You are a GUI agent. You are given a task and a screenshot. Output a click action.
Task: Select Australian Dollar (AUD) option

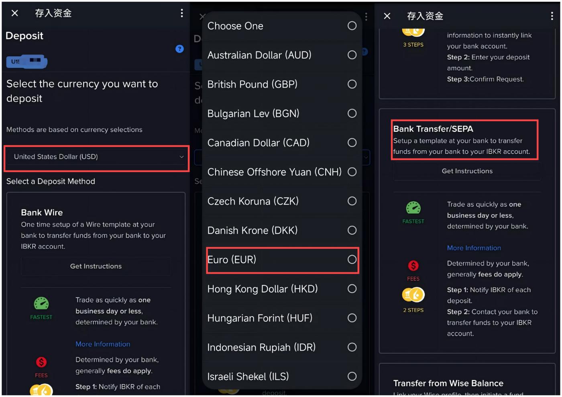pos(259,55)
